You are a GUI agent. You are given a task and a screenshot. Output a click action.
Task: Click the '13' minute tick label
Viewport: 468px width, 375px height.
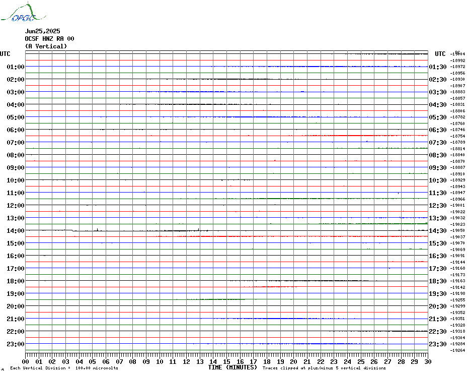tap(200, 362)
